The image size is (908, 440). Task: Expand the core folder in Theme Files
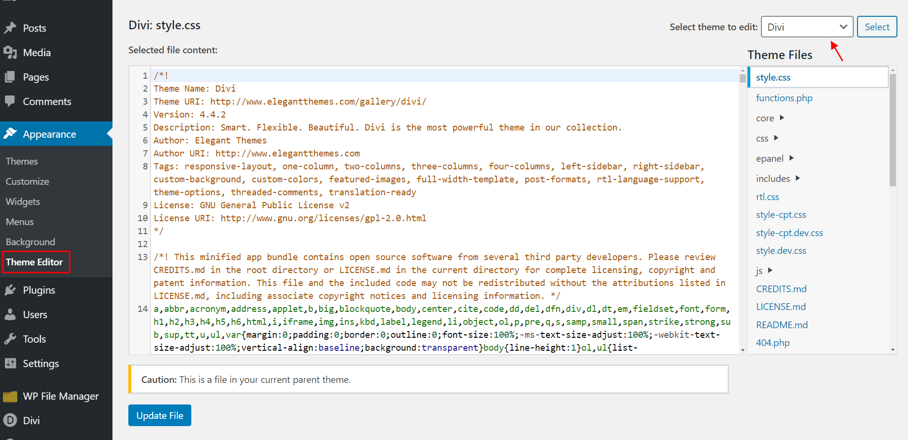click(x=770, y=118)
